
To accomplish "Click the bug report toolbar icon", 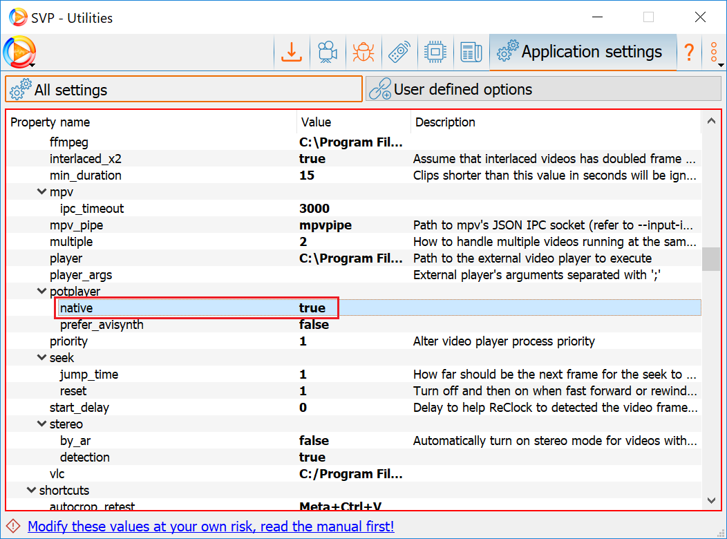I will click(x=363, y=52).
